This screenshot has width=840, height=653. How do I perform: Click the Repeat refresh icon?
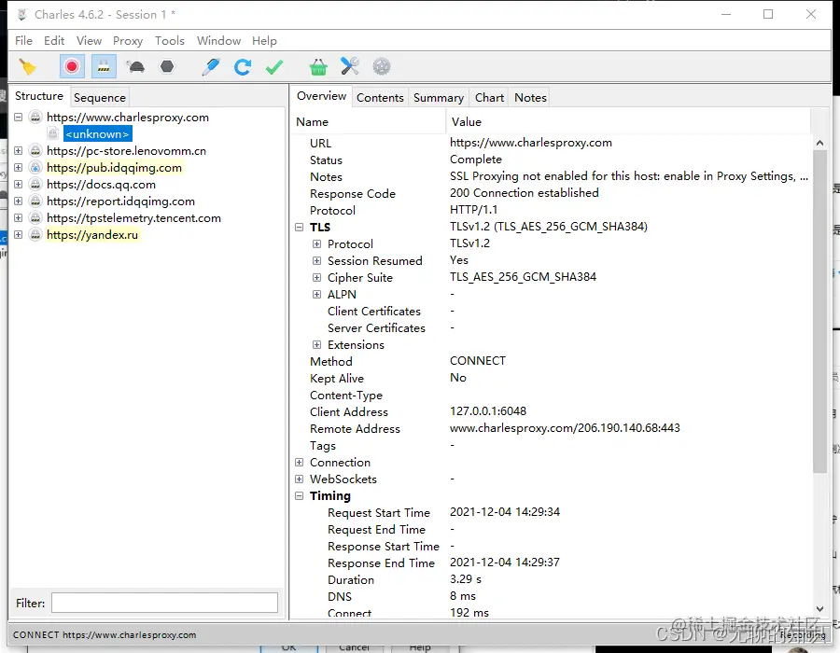[x=242, y=67]
